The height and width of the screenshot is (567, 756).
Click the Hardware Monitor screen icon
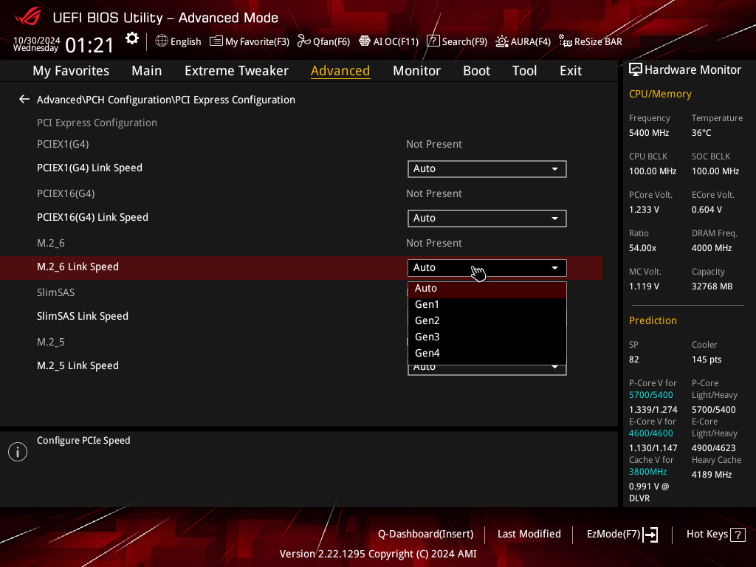[636, 70]
